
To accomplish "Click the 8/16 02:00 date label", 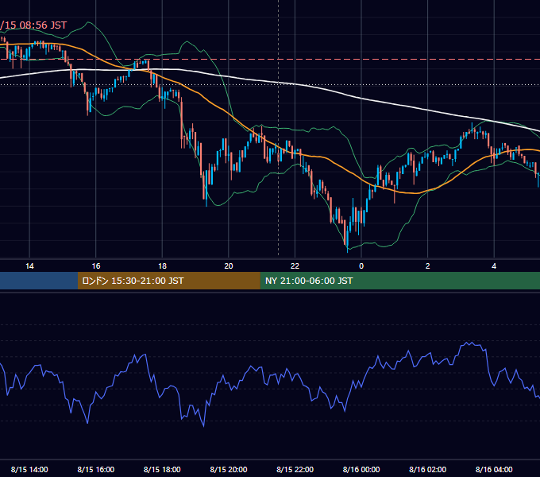I will click(x=428, y=469).
